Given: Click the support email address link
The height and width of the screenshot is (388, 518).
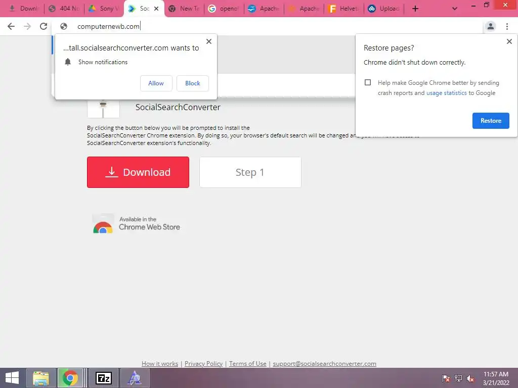Looking at the screenshot, I should click(324, 364).
